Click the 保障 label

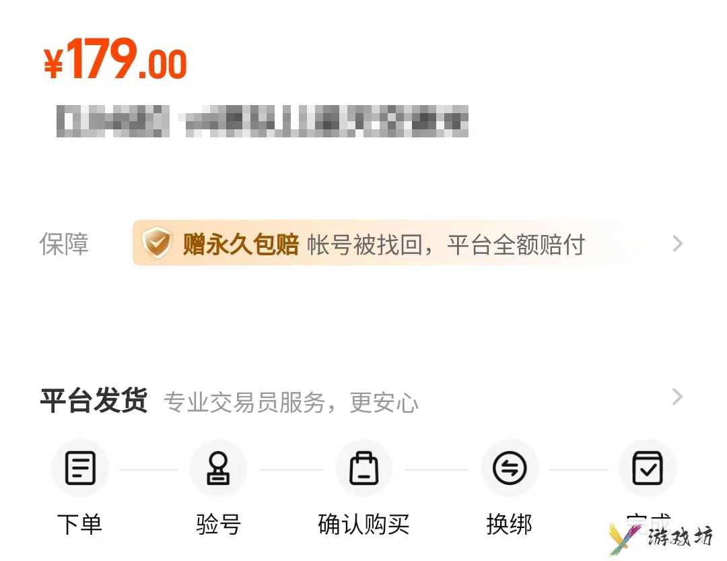(64, 244)
